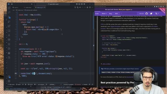Click the feedback icon beside the bell
This screenshot has height=94, width=167.
point(90,85)
